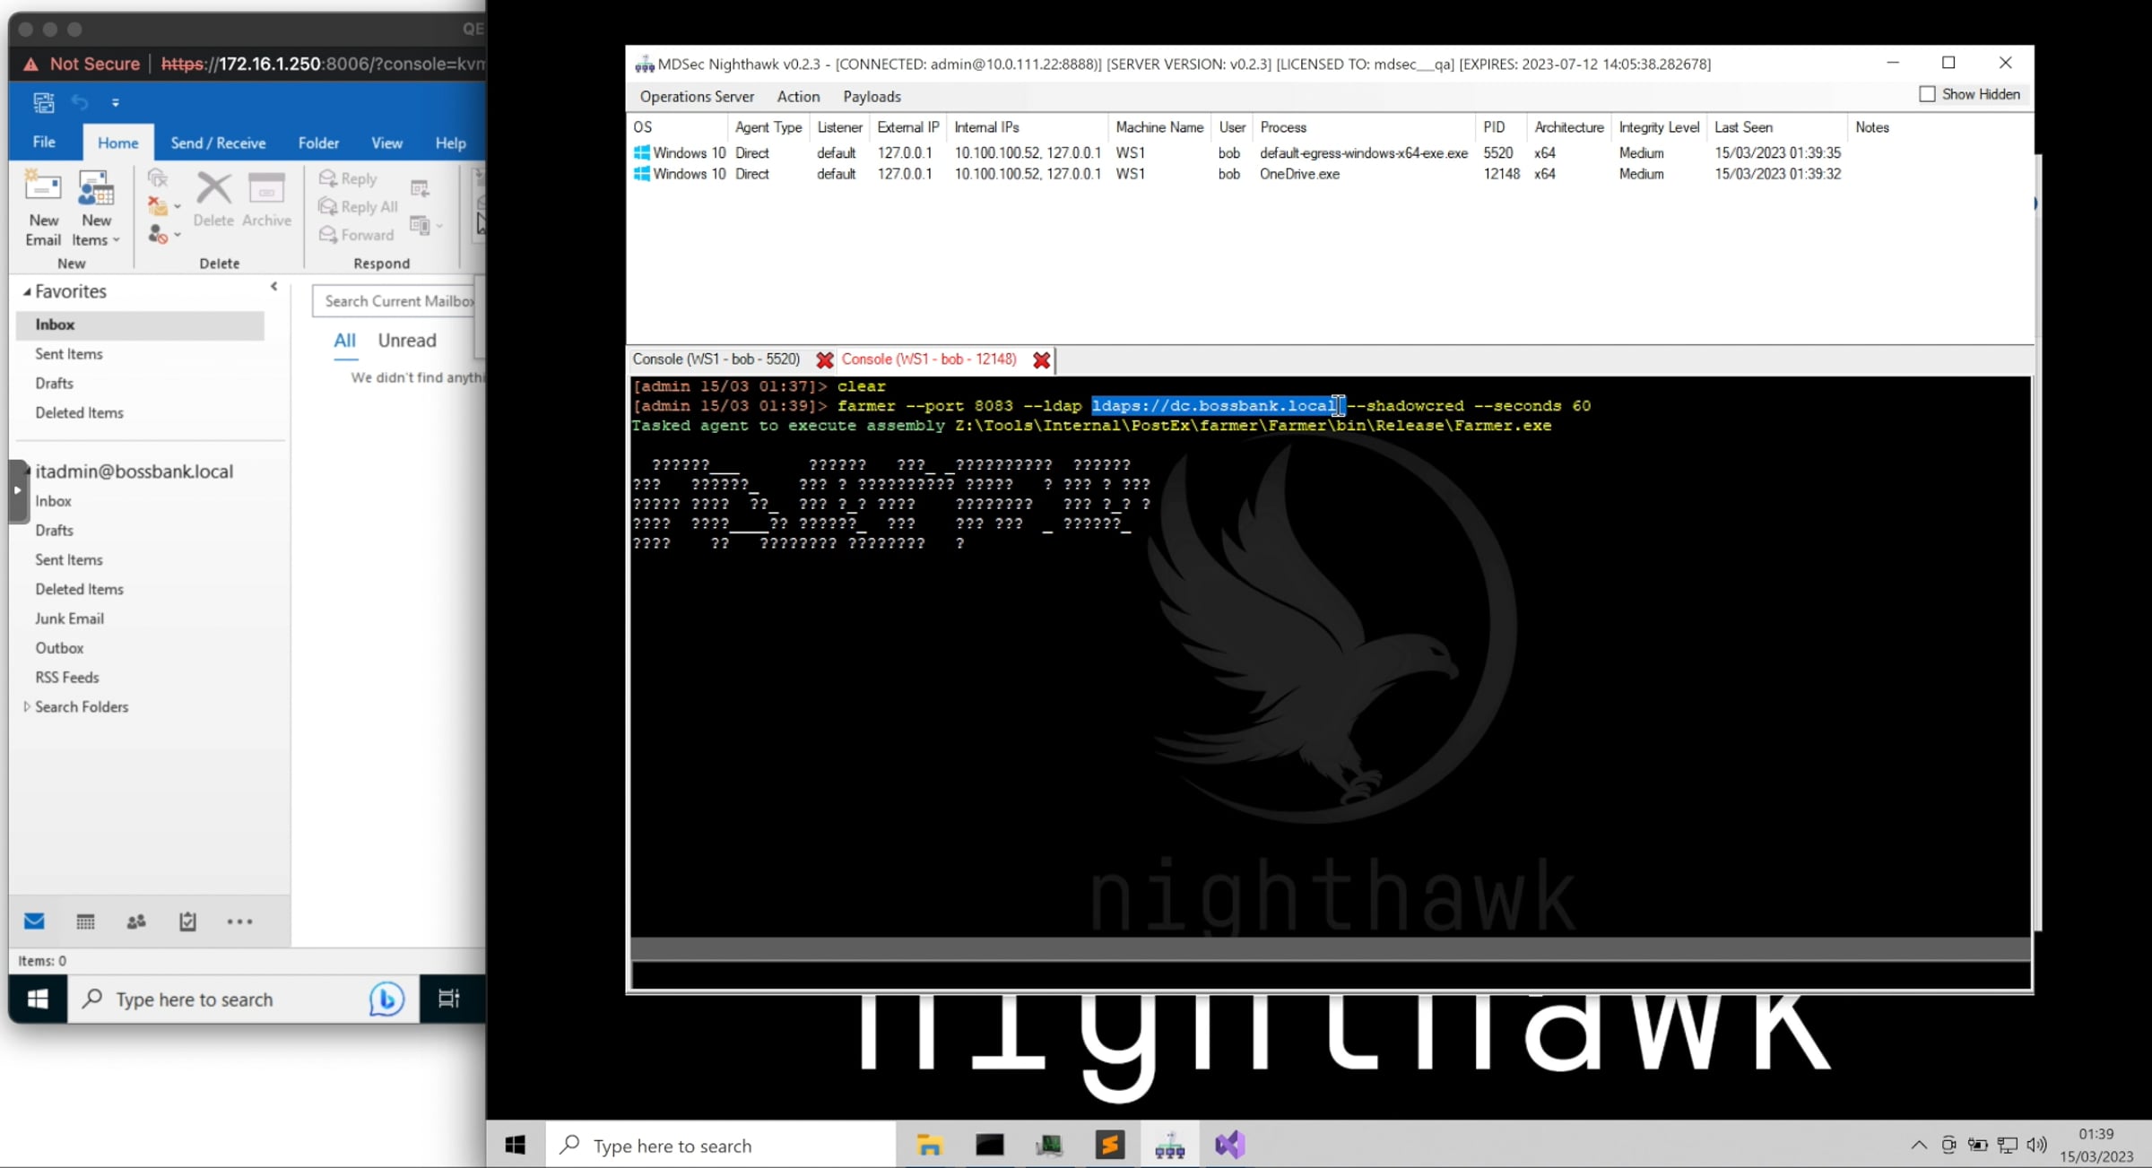Show hidden system tray icons chevron

(x=1918, y=1145)
